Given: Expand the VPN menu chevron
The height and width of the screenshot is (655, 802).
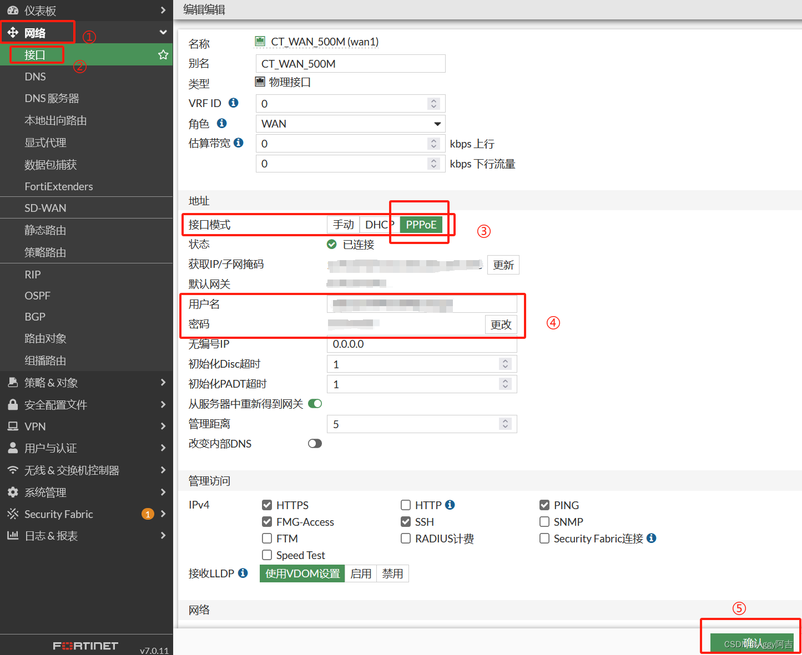Looking at the screenshot, I should click(x=163, y=426).
